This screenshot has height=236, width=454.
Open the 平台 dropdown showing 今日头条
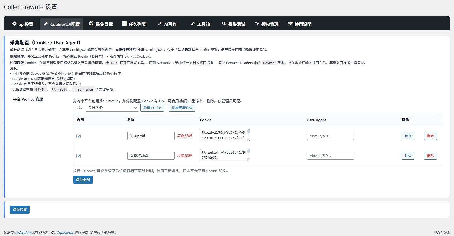click(x=112, y=108)
